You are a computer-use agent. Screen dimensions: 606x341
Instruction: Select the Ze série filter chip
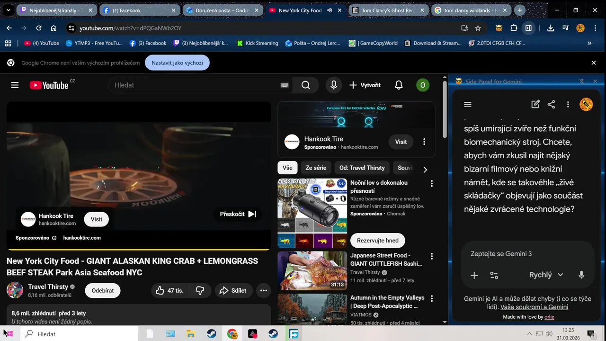point(316,168)
